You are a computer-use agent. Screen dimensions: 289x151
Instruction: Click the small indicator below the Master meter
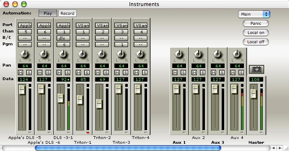pyautogui.click(x=261, y=133)
